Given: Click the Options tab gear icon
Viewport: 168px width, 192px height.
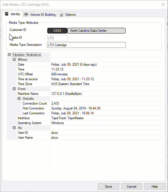Looking at the screenshot, I should (62, 15).
